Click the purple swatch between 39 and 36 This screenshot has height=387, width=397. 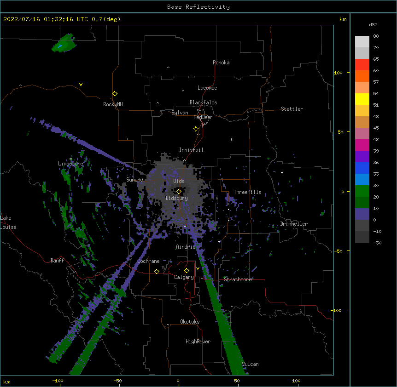click(362, 157)
